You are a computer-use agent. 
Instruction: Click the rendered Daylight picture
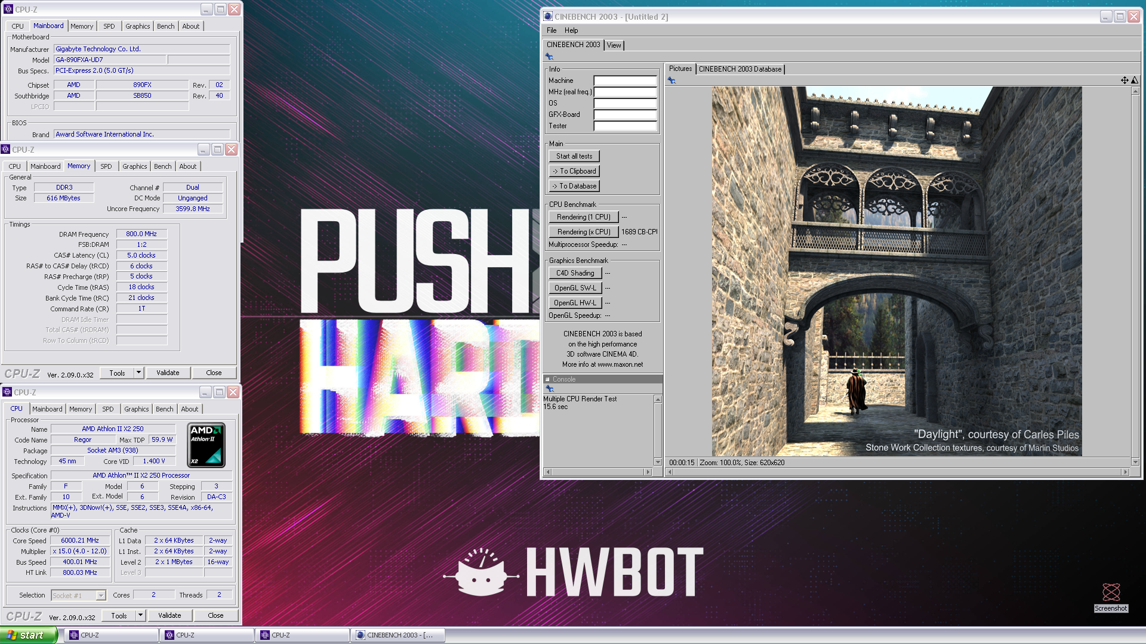897,271
